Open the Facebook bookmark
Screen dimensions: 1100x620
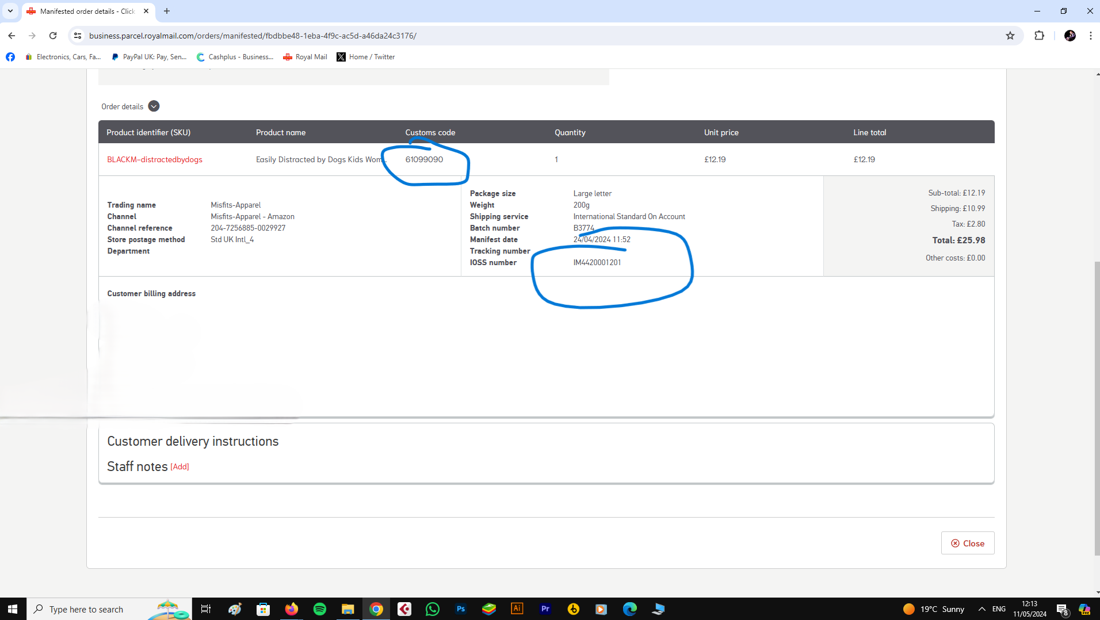tap(10, 57)
